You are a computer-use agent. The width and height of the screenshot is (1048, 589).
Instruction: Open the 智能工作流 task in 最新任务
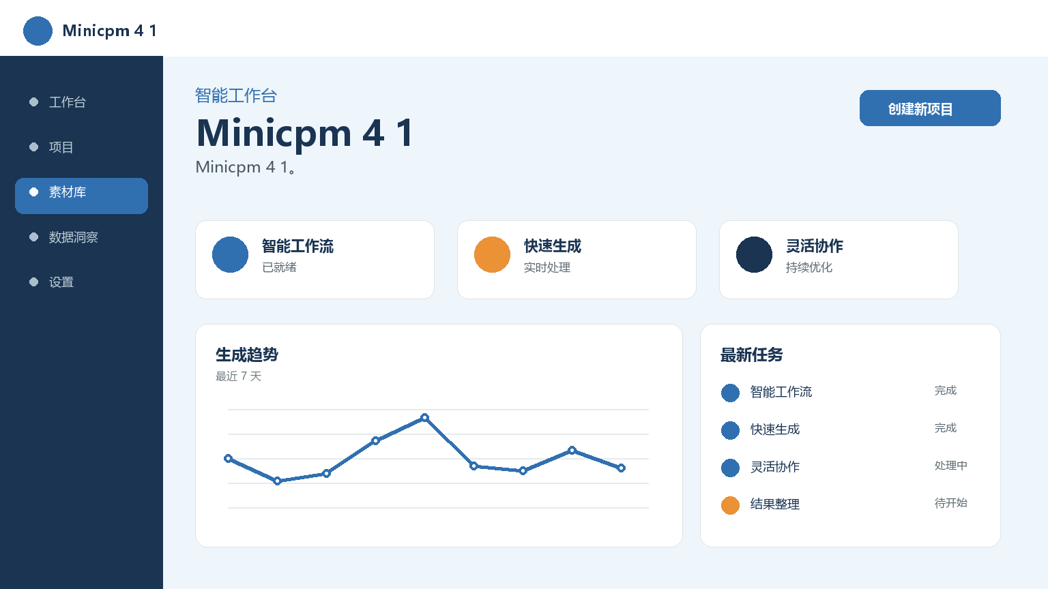coord(781,392)
